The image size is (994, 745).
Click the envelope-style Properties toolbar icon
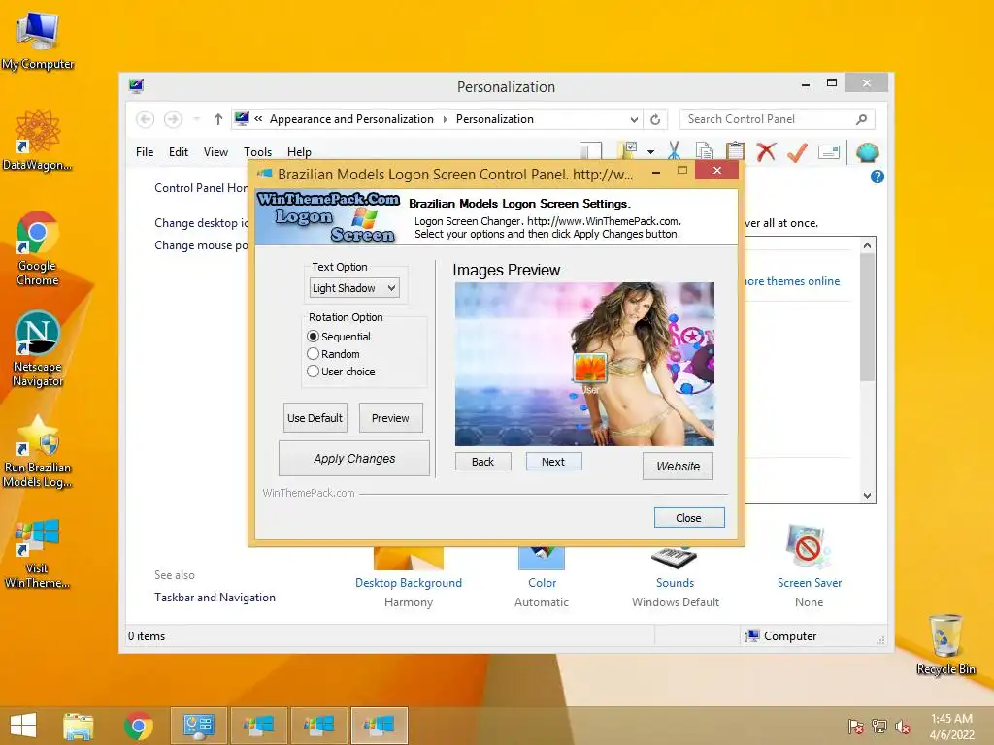coord(829,152)
